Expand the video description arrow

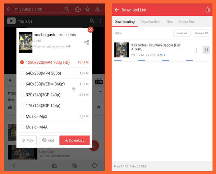point(101,92)
